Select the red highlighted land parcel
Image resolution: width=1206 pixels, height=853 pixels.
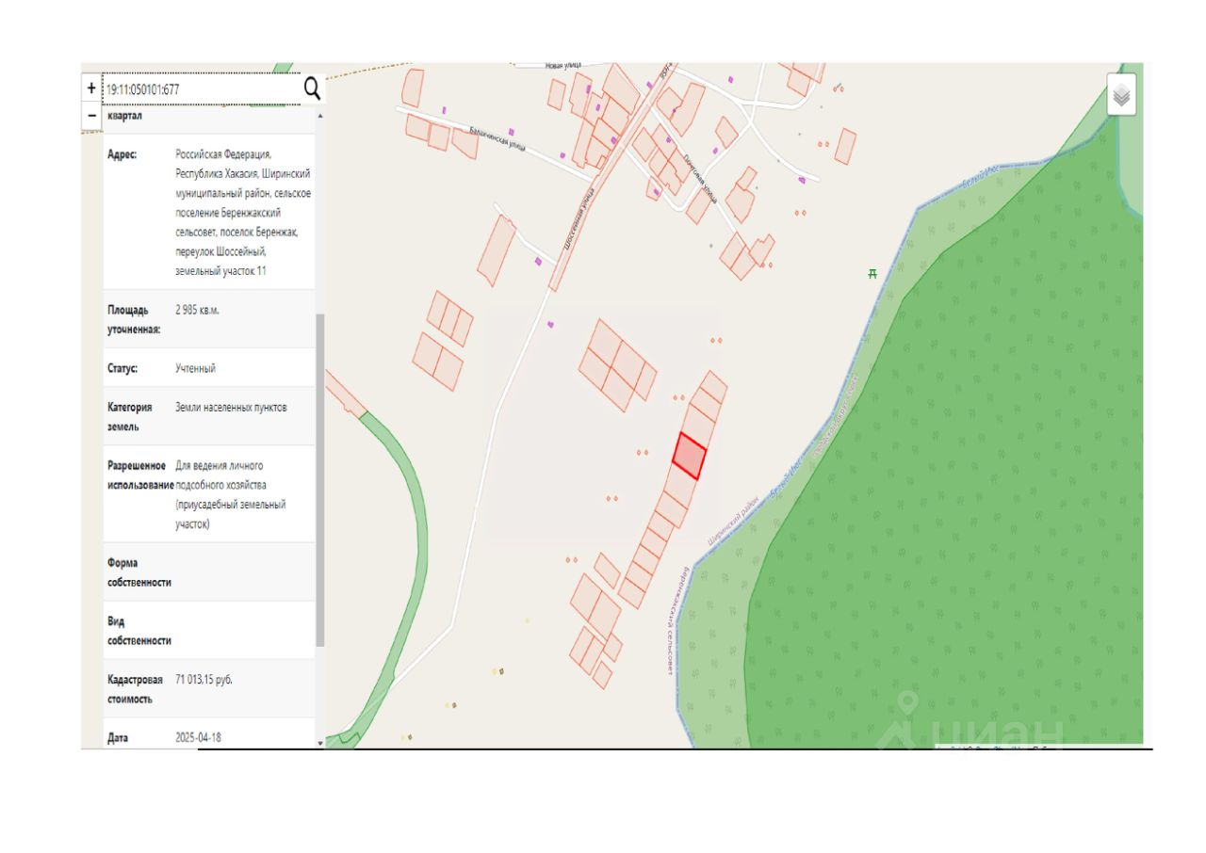[689, 457]
